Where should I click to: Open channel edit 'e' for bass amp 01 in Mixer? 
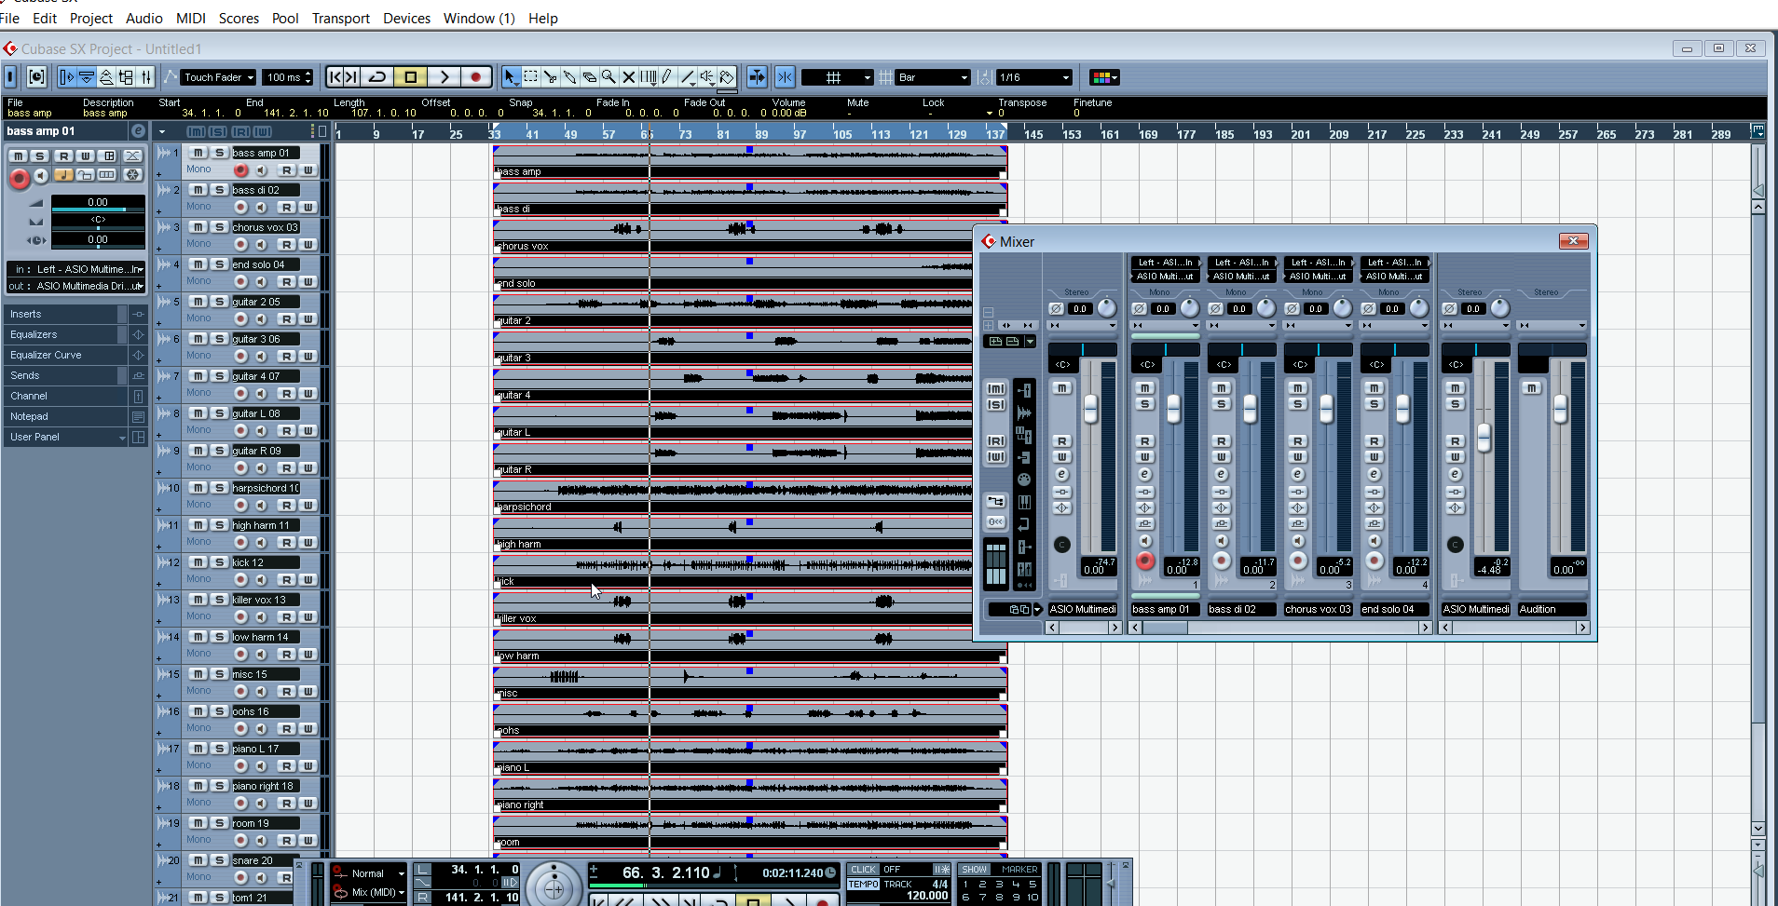pos(1144,474)
